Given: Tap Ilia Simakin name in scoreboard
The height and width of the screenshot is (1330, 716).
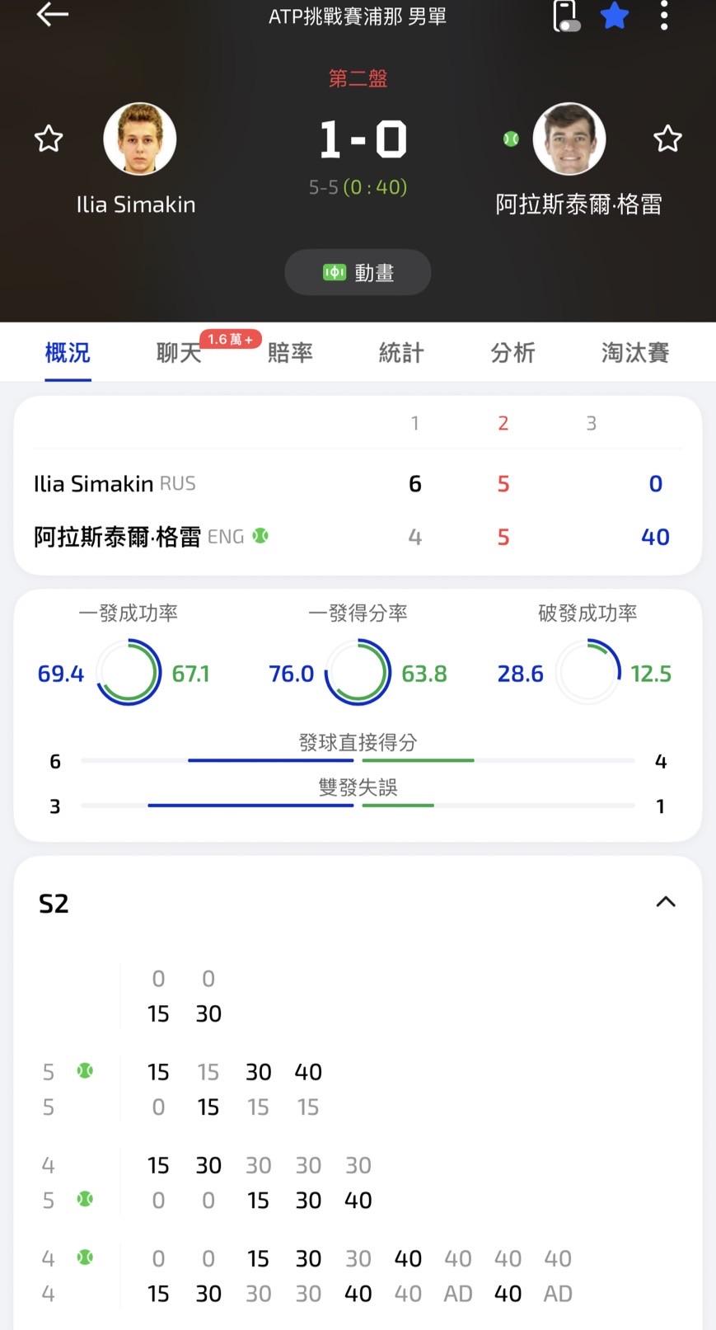Looking at the screenshot, I should [x=94, y=483].
